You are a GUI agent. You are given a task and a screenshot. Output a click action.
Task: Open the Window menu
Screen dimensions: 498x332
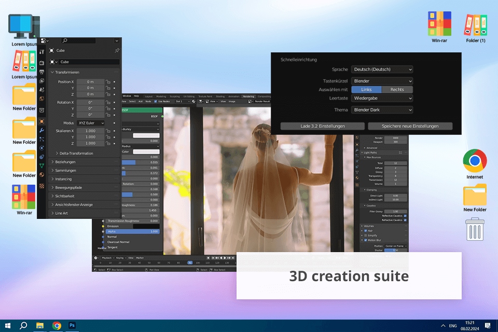point(127,96)
